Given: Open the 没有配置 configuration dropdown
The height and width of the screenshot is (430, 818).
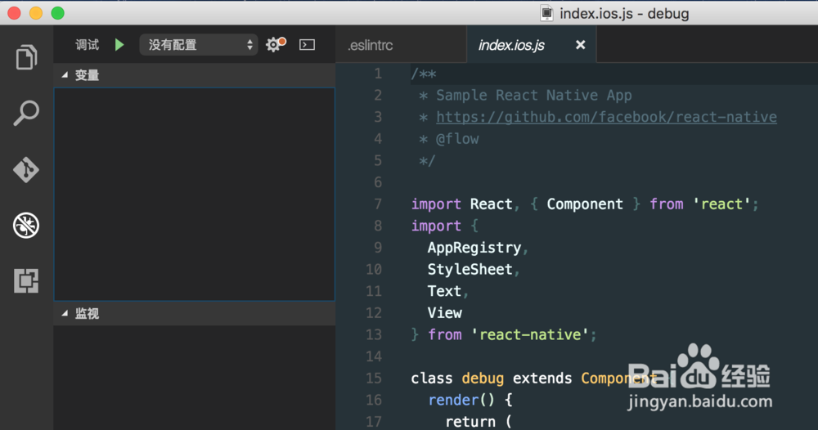Looking at the screenshot, I should click(198, 45).
